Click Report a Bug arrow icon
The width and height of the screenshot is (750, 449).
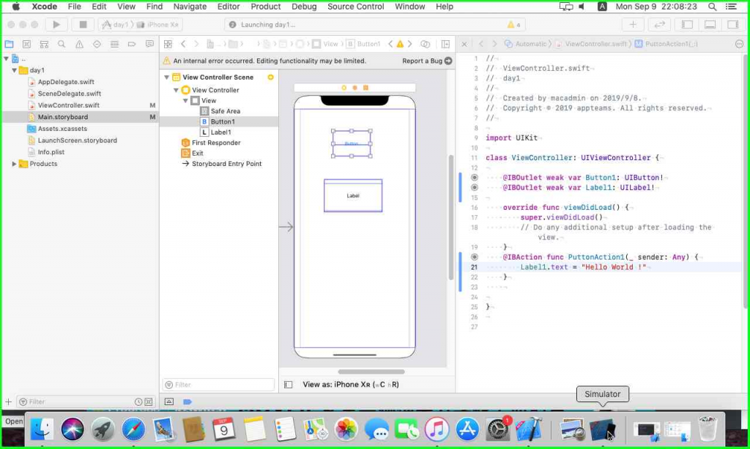pos(448,61)
